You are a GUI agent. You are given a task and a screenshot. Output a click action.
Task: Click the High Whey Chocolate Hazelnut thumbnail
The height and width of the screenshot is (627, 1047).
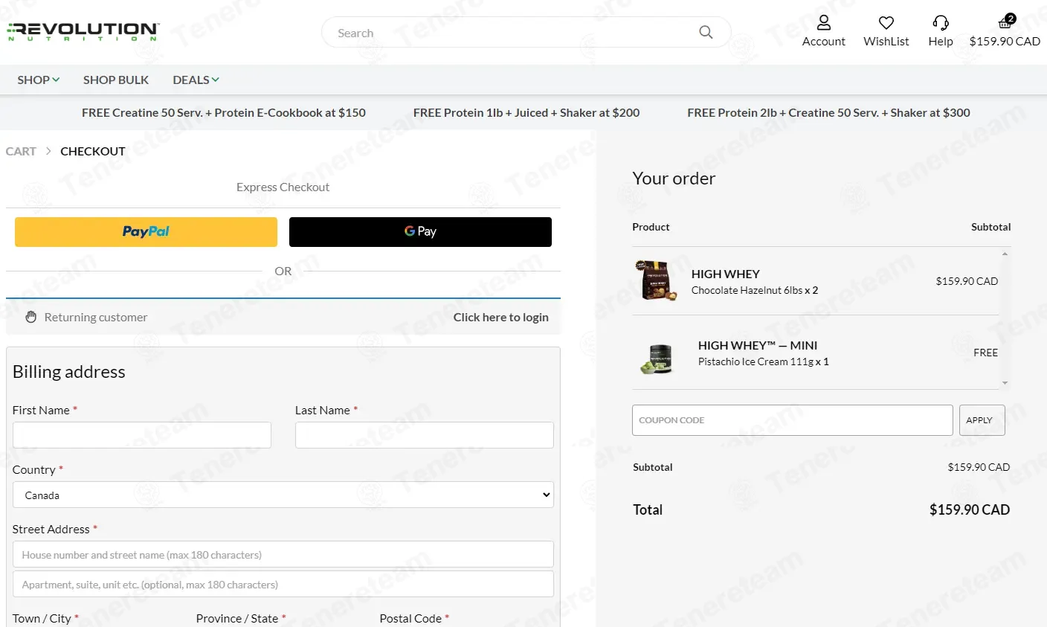tap(656, 280)
